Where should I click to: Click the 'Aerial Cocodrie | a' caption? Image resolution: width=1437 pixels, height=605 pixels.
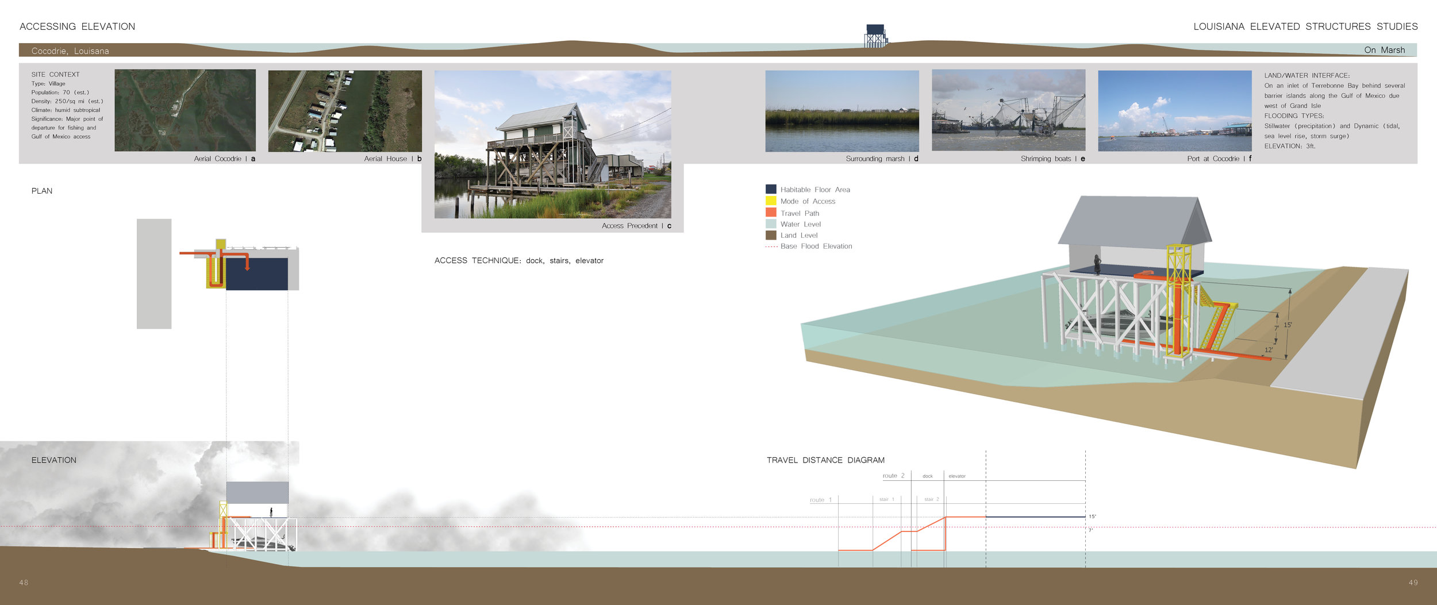click(x=225, y=159)
